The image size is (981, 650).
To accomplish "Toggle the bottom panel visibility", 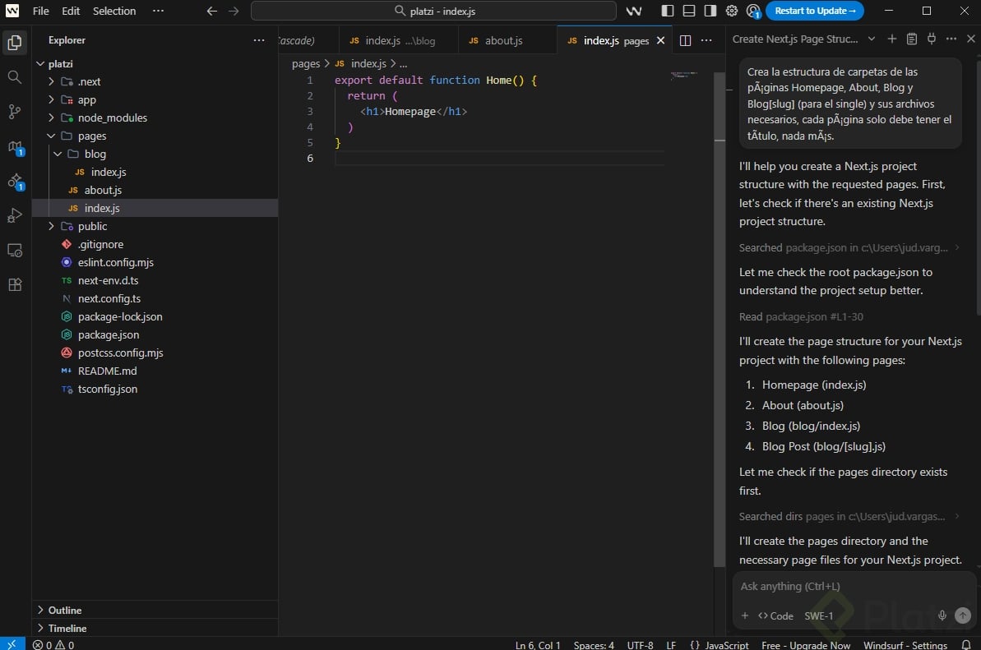I will coord(689,11).
